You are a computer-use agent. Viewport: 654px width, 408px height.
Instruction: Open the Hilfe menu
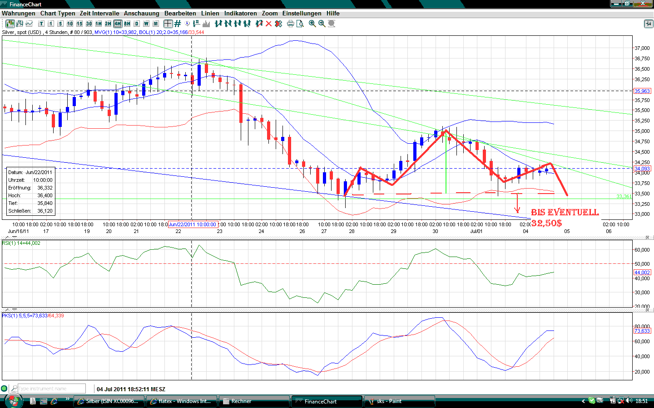[x=333, y=14]
